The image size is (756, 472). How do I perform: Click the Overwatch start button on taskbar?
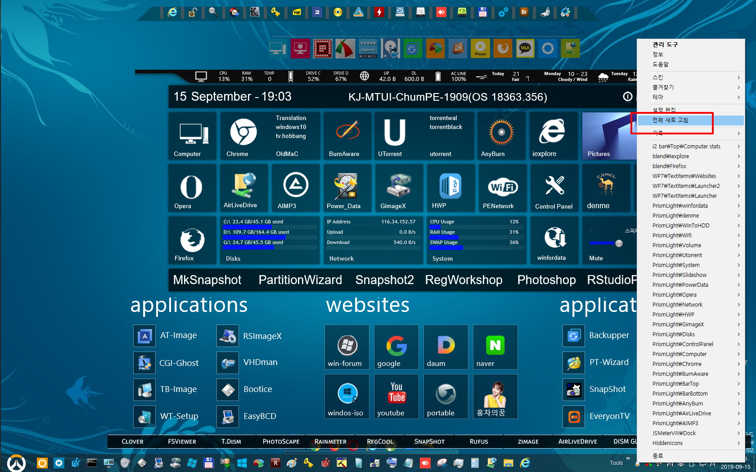17,463
